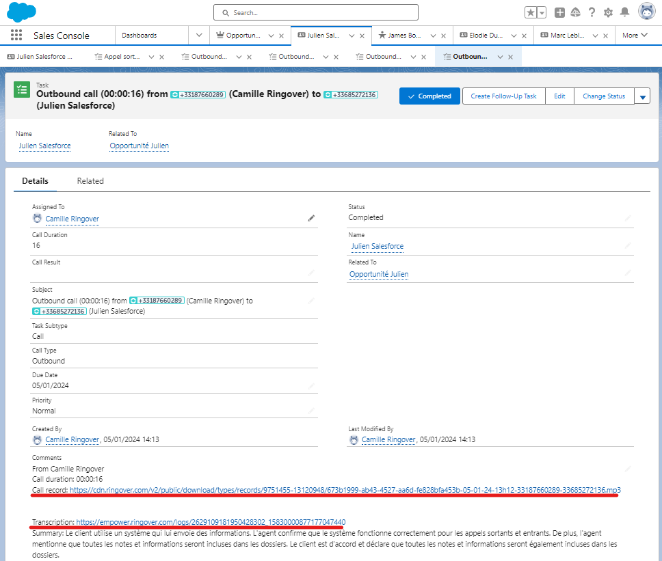The width and height of the screenshot is (662, 561).
Task: Close the Marc Lebl... workspace tab
Action: point(605,36)
